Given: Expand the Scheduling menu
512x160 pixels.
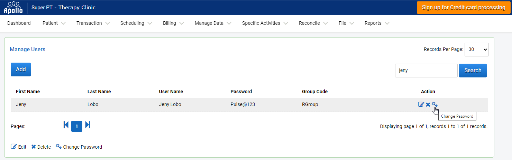Looking at the screenshot, I should pyautogui.click(x=136, y=23).
